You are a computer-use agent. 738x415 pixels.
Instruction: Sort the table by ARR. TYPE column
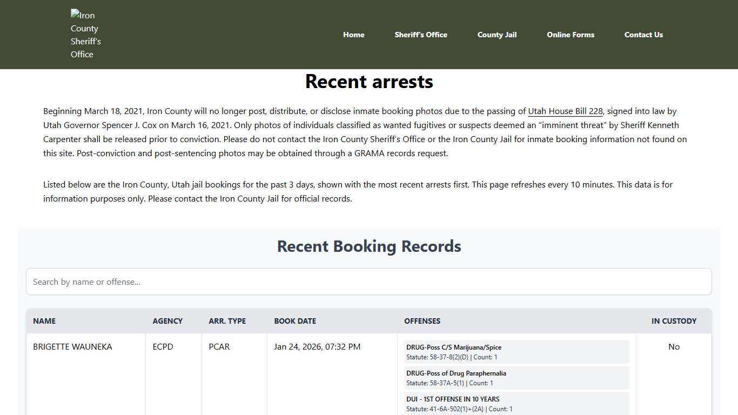coord(227,321)
